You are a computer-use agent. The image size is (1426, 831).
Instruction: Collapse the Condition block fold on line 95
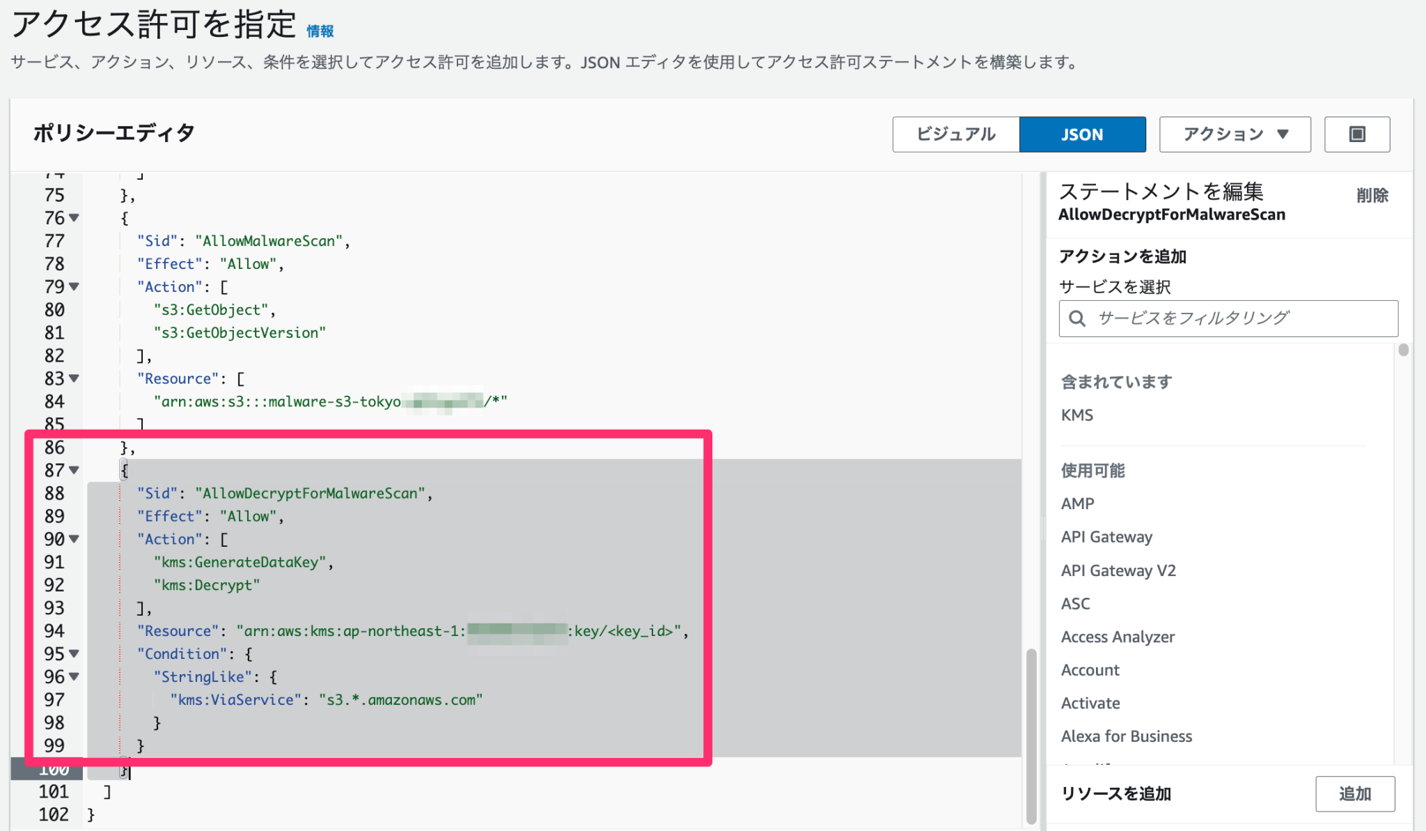click(x=74, y=653)
